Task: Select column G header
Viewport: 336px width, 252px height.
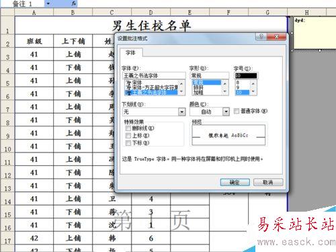Action: point(267,12)
